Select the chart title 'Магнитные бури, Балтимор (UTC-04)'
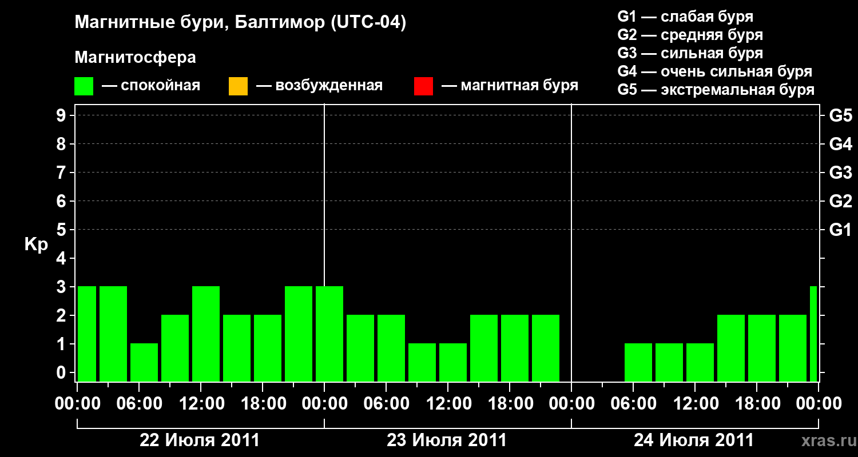858x457 pixels. (x=240, y=23)
